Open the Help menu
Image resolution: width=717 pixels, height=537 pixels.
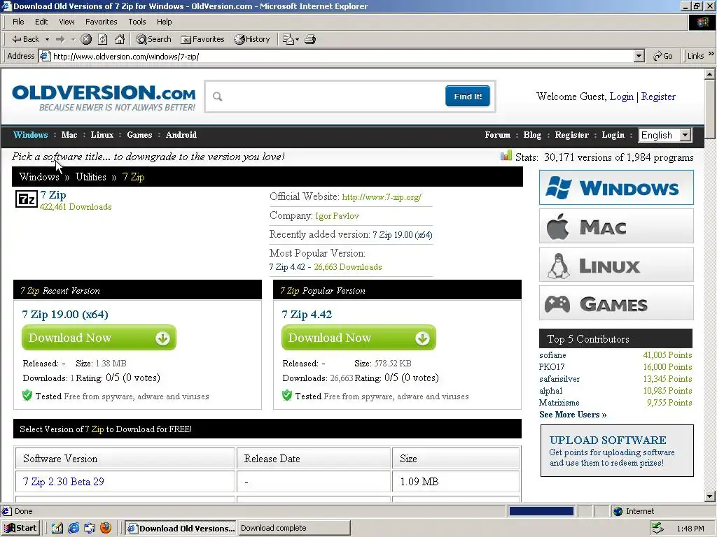tap(164, 22)
